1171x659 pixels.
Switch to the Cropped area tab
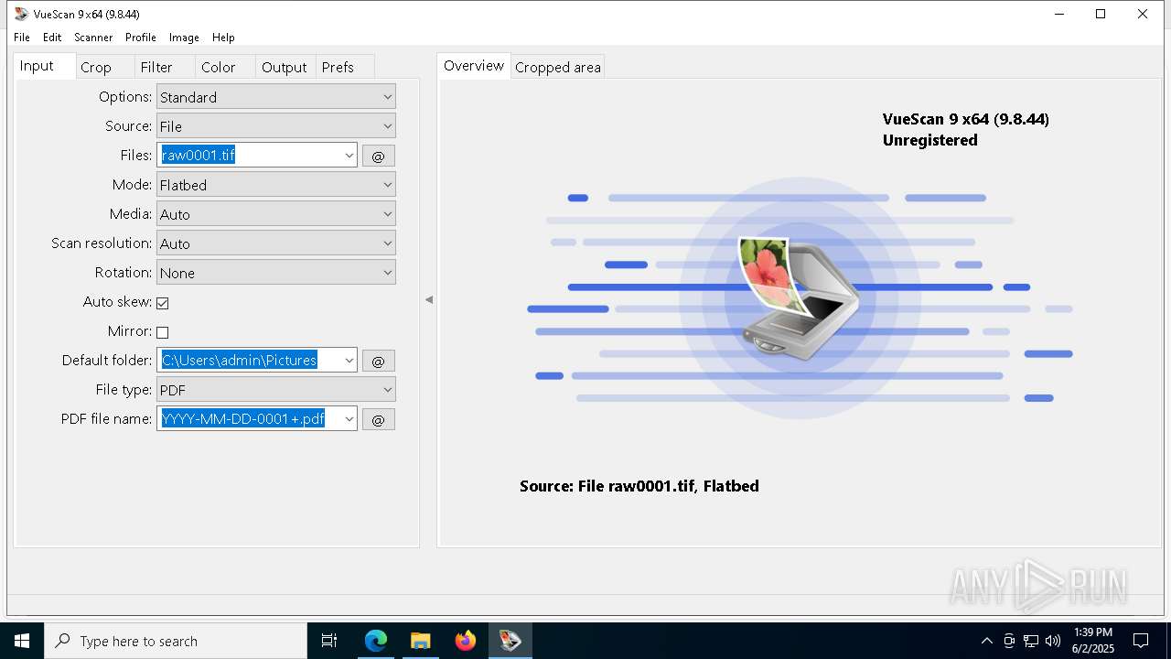(x=558, y=67)
